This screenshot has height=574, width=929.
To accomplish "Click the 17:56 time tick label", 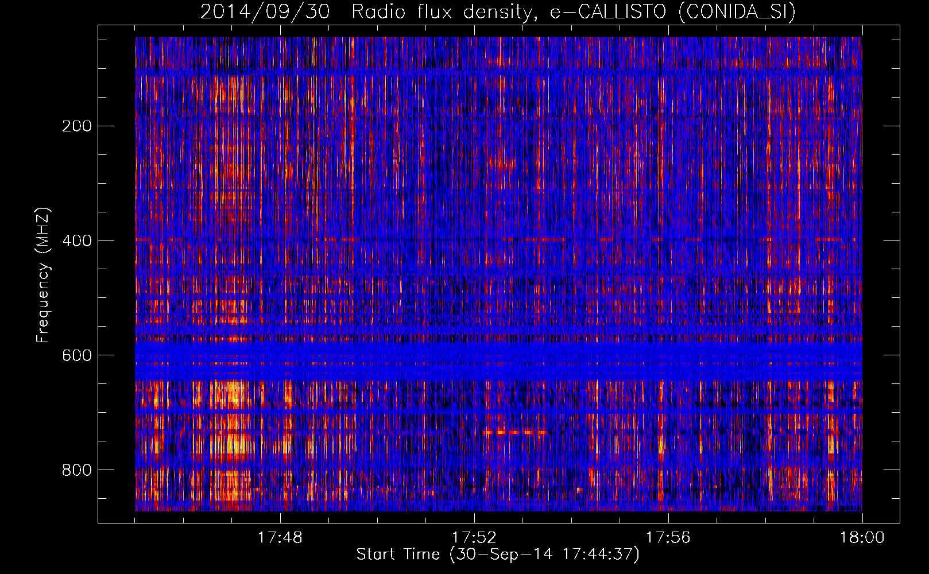I will pyautogui.click(x=668, y=538).
